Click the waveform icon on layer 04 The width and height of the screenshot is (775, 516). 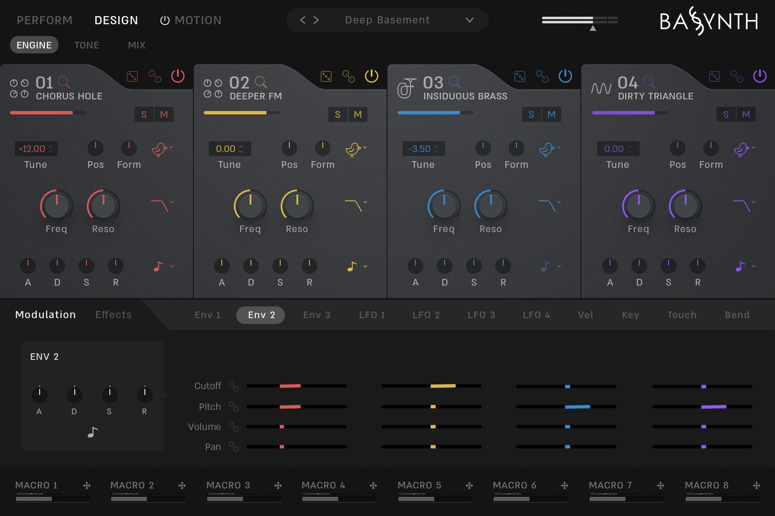(x=601, y=88)
